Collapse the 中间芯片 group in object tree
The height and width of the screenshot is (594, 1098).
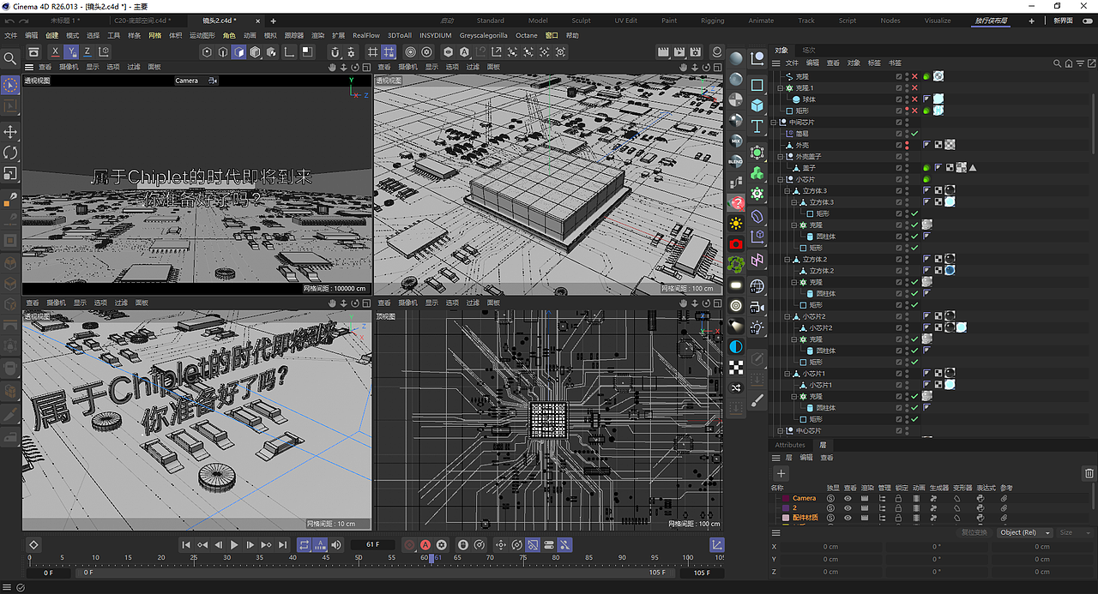coord(774,123)
